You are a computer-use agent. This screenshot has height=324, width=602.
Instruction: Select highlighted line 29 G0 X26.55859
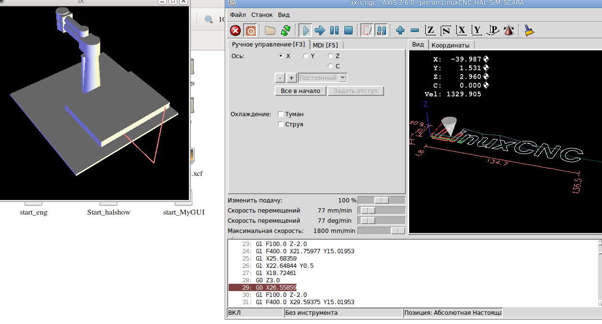tap(262, 288)
